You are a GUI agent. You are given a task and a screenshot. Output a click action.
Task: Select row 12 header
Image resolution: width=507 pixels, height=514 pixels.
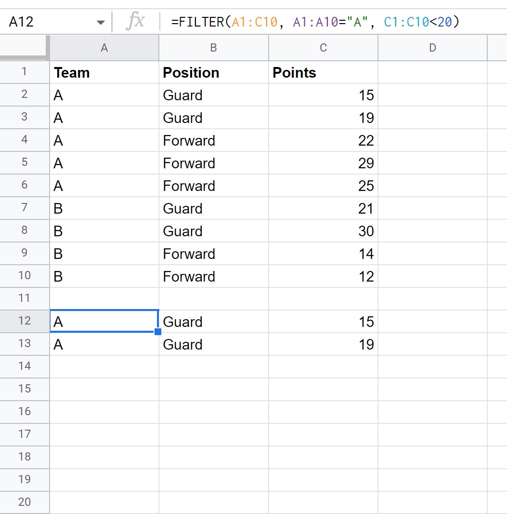(x=24, y=321)
